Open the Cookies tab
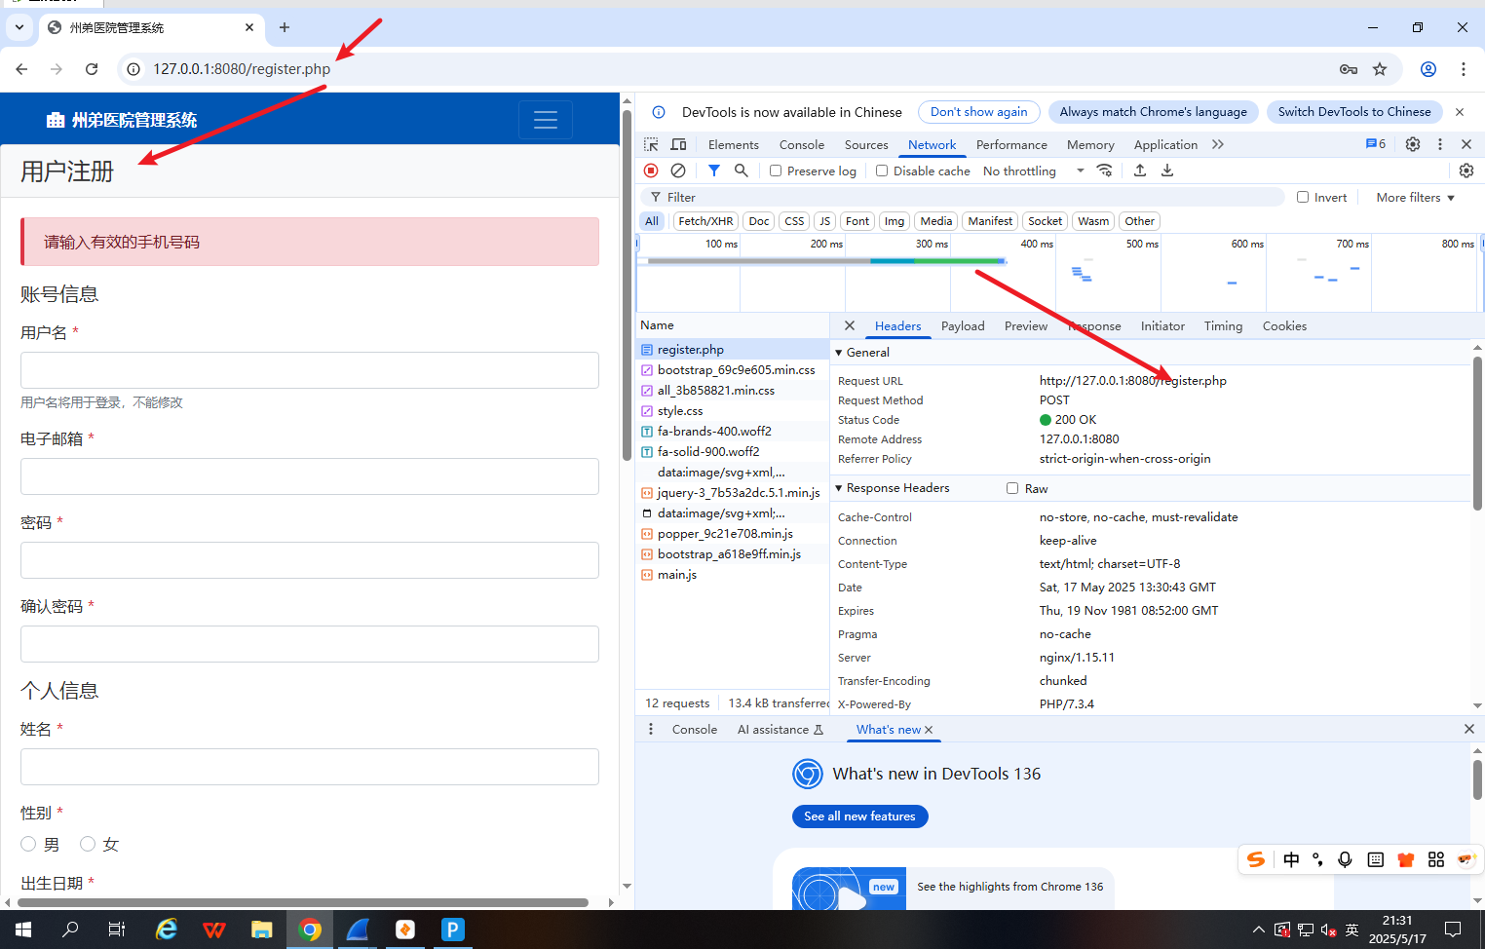Image resolution: width=1485 pixels, height=949 pixels. 1284,325
